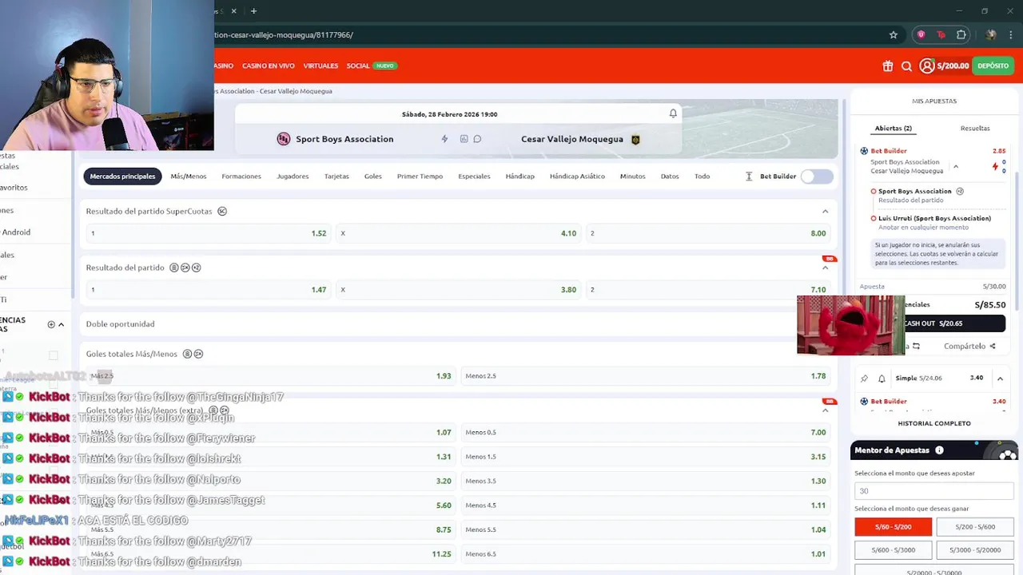Toggle the Bet Builder switch
Image resolution: width=1023 pixels, height=575 pixels.
(818, 176)
